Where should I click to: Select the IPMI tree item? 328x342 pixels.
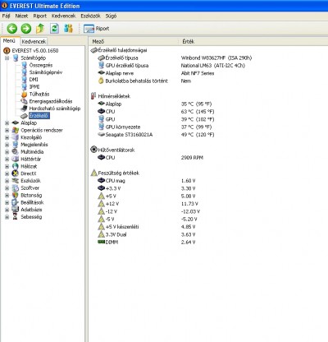pyautogui.click(x=34, y=87)
